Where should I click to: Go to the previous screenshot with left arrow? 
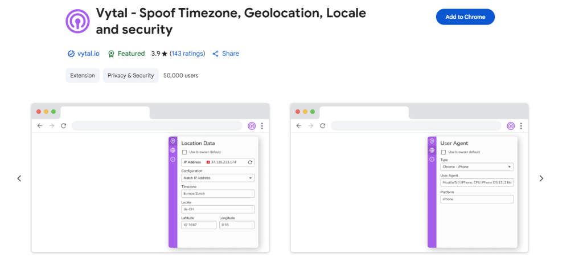19,178
